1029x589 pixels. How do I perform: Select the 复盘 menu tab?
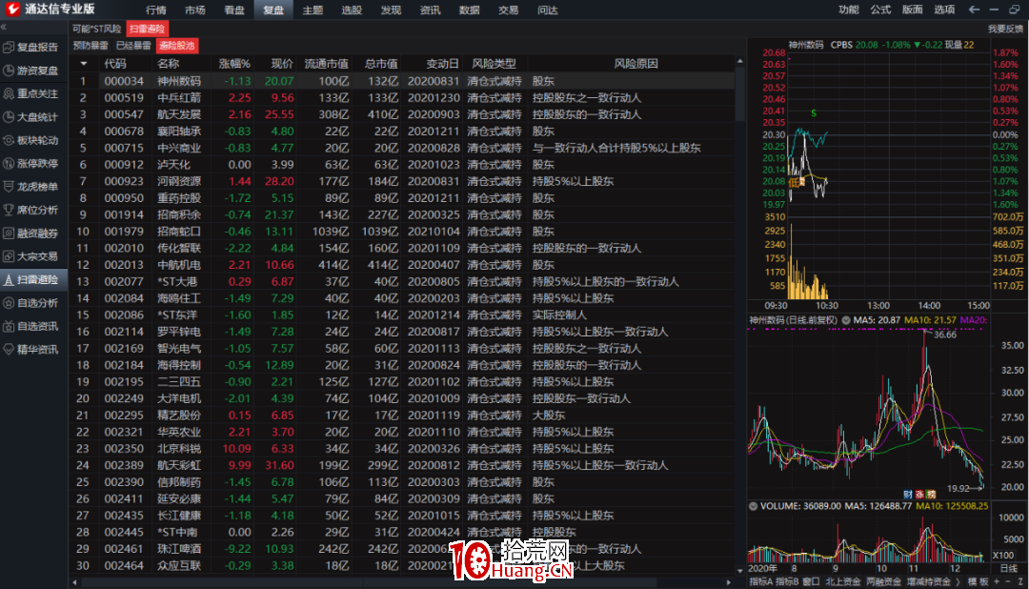(x=273, y=10)
